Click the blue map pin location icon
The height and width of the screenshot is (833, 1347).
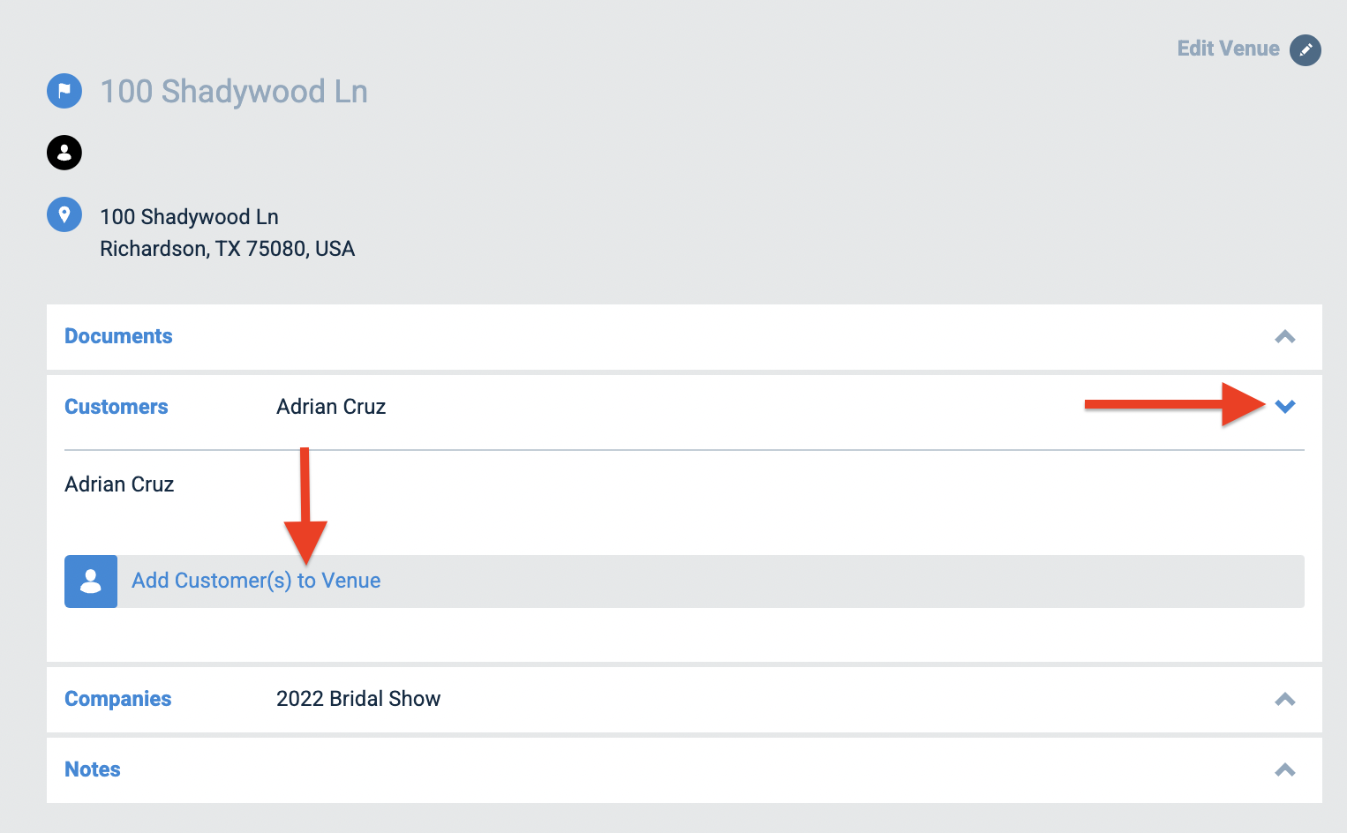point(64,214)
